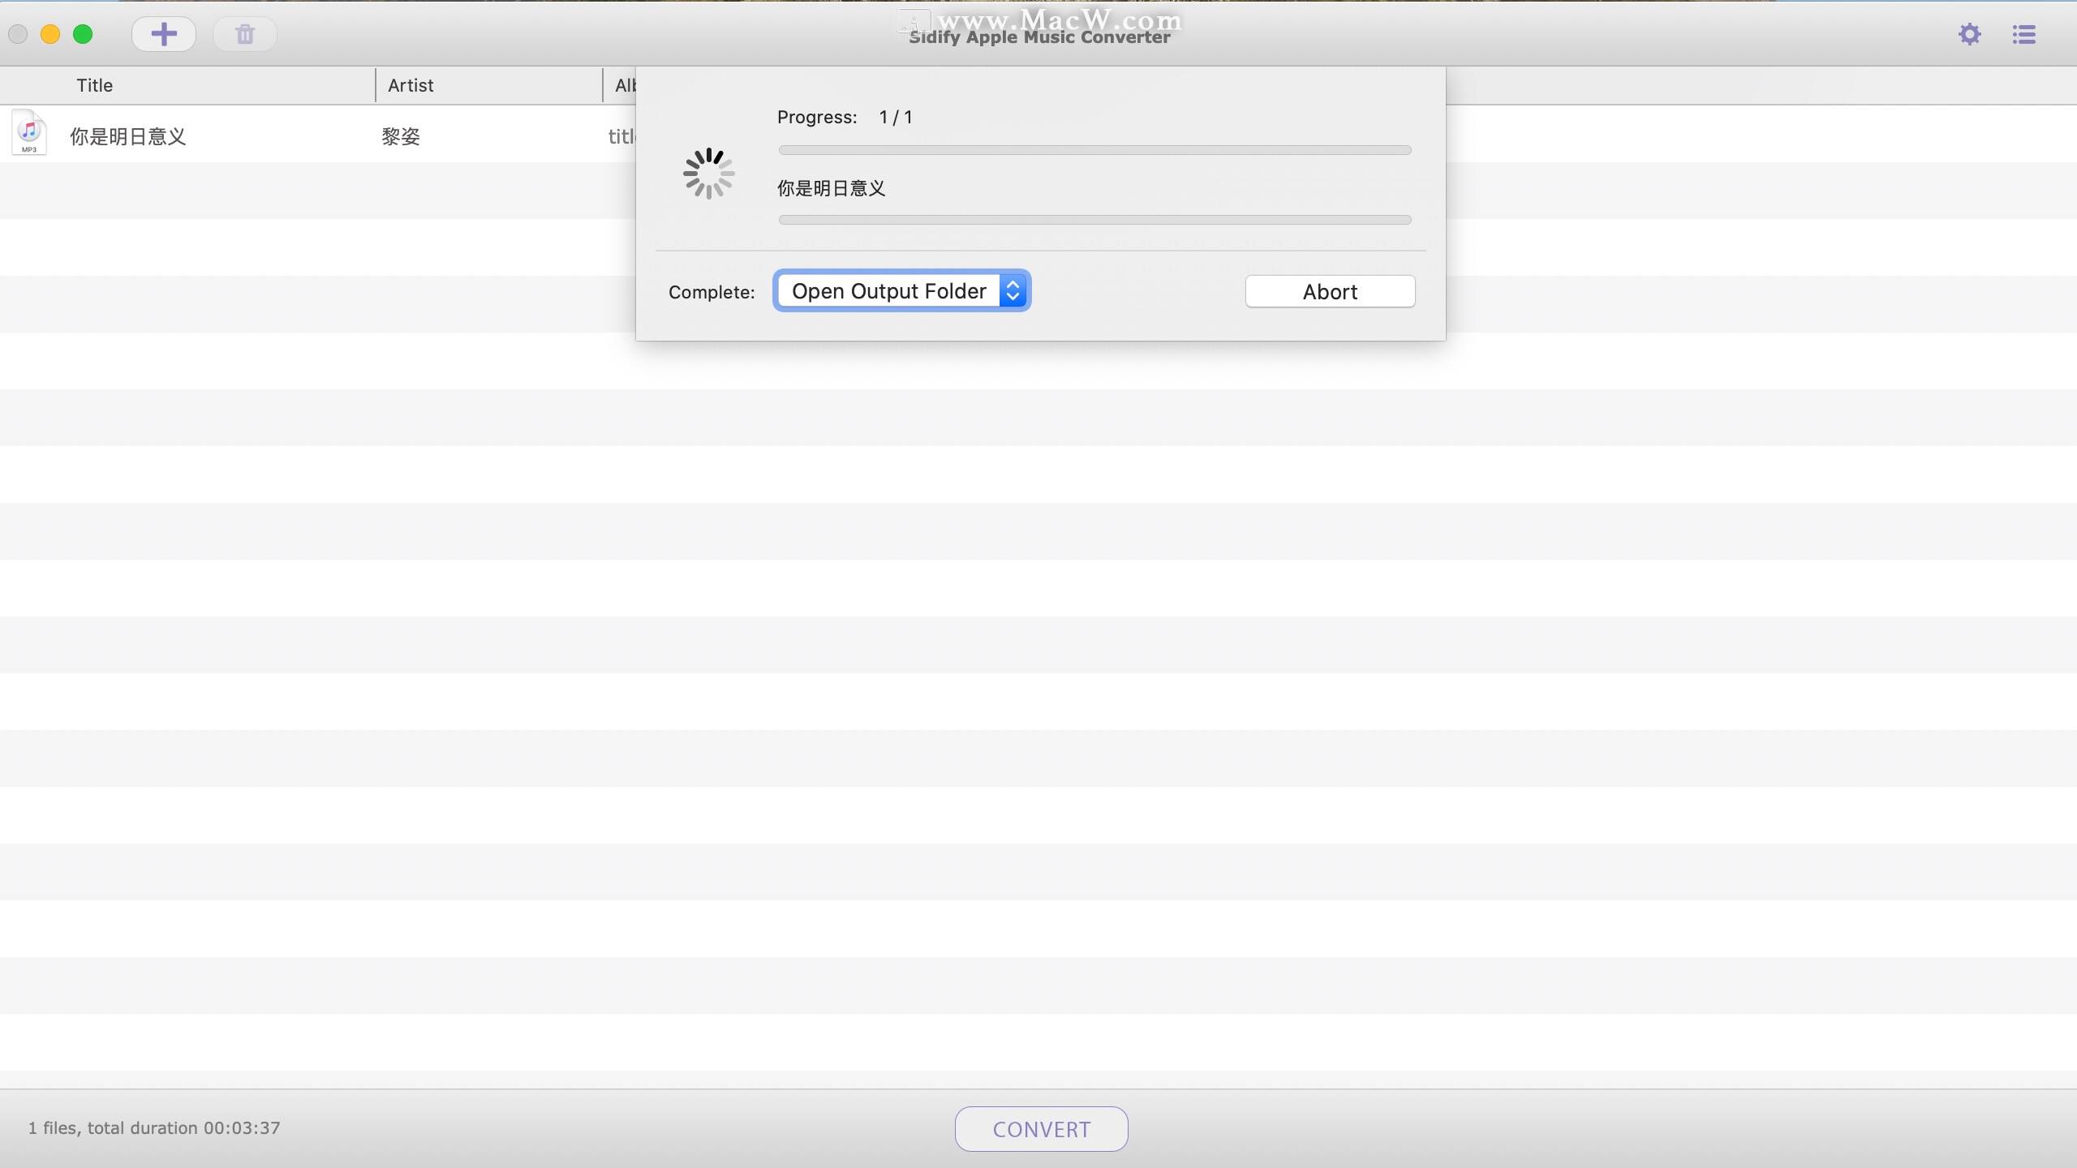Click the song title 你是明日意义 in the progress dialog

point(830,188)
